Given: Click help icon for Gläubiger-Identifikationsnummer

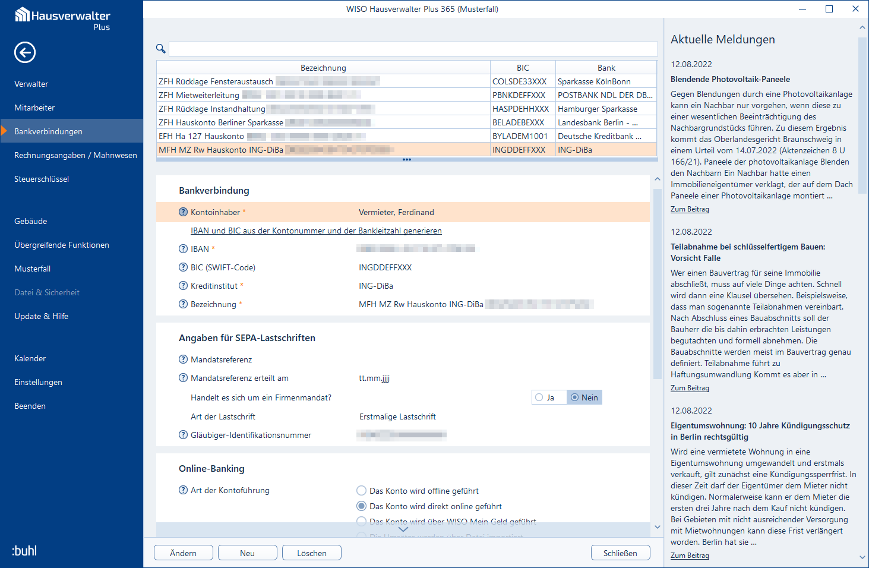Looking at the screenshot, I should click(x=183, y=435).
